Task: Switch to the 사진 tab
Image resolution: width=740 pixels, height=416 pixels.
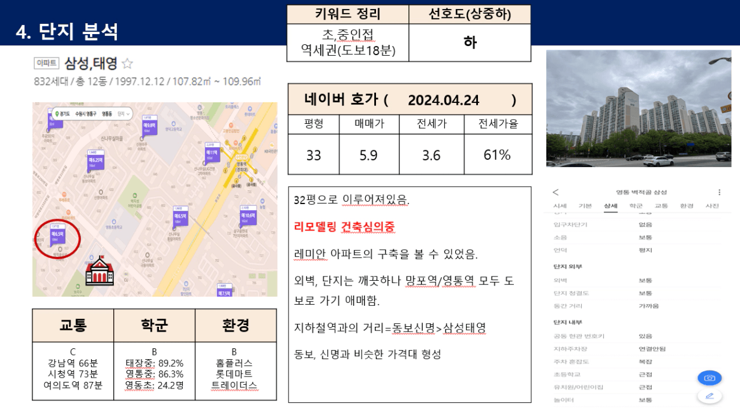Action: (x=712, y=206)
